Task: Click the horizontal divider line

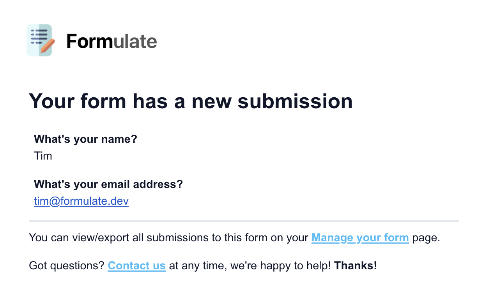Action: 244,221
